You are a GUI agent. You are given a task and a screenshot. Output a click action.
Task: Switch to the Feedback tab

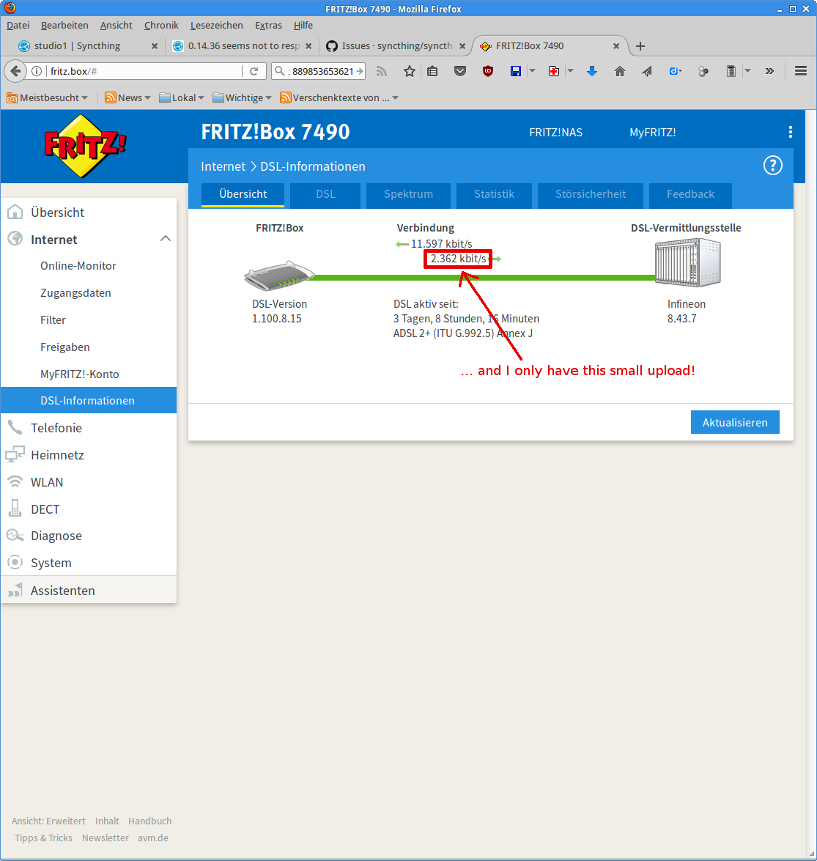click(x=690, y=194)
